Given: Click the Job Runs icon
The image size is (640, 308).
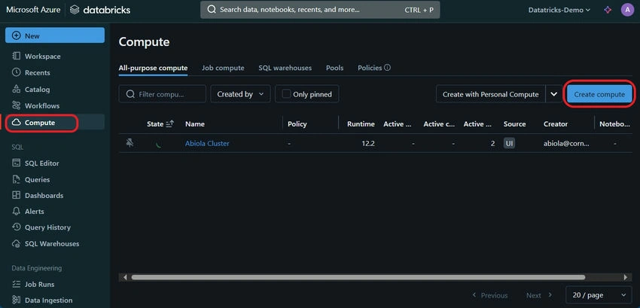Looking at the screenshot, I should click(17, 284).
